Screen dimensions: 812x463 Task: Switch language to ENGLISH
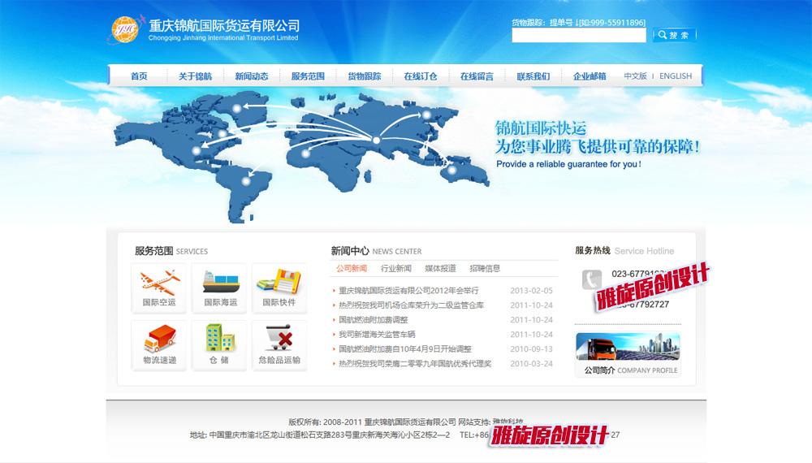coord(676,76)
